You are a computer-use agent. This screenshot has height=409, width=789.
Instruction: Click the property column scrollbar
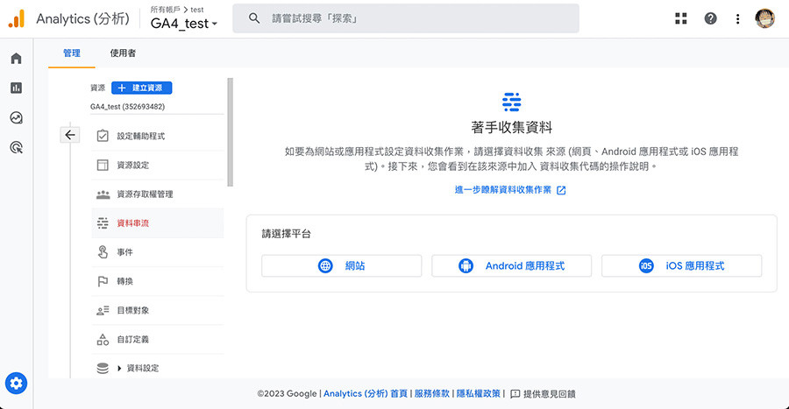click(231, 132)
